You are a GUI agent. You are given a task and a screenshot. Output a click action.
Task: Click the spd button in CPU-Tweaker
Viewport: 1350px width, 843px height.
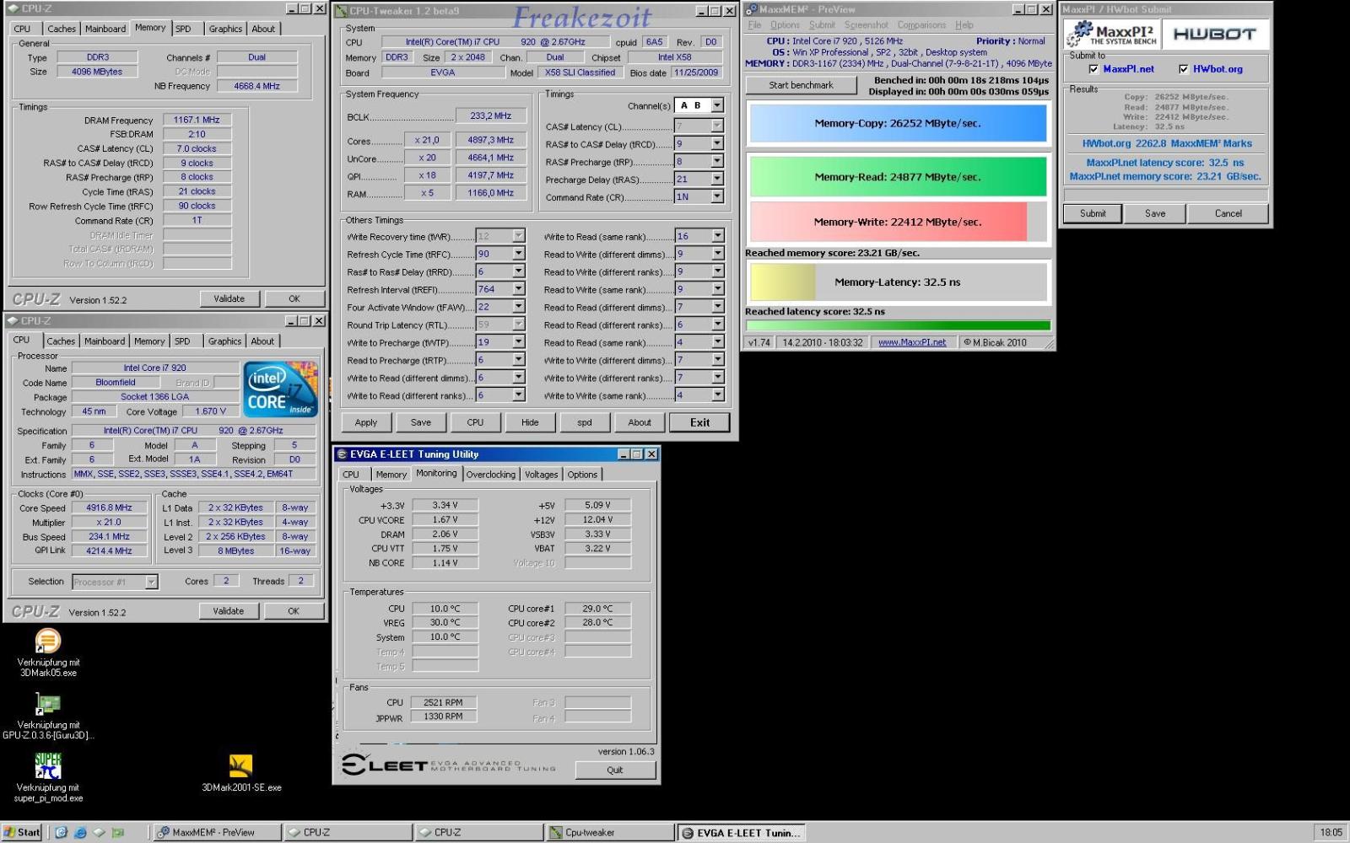point(585,422)
